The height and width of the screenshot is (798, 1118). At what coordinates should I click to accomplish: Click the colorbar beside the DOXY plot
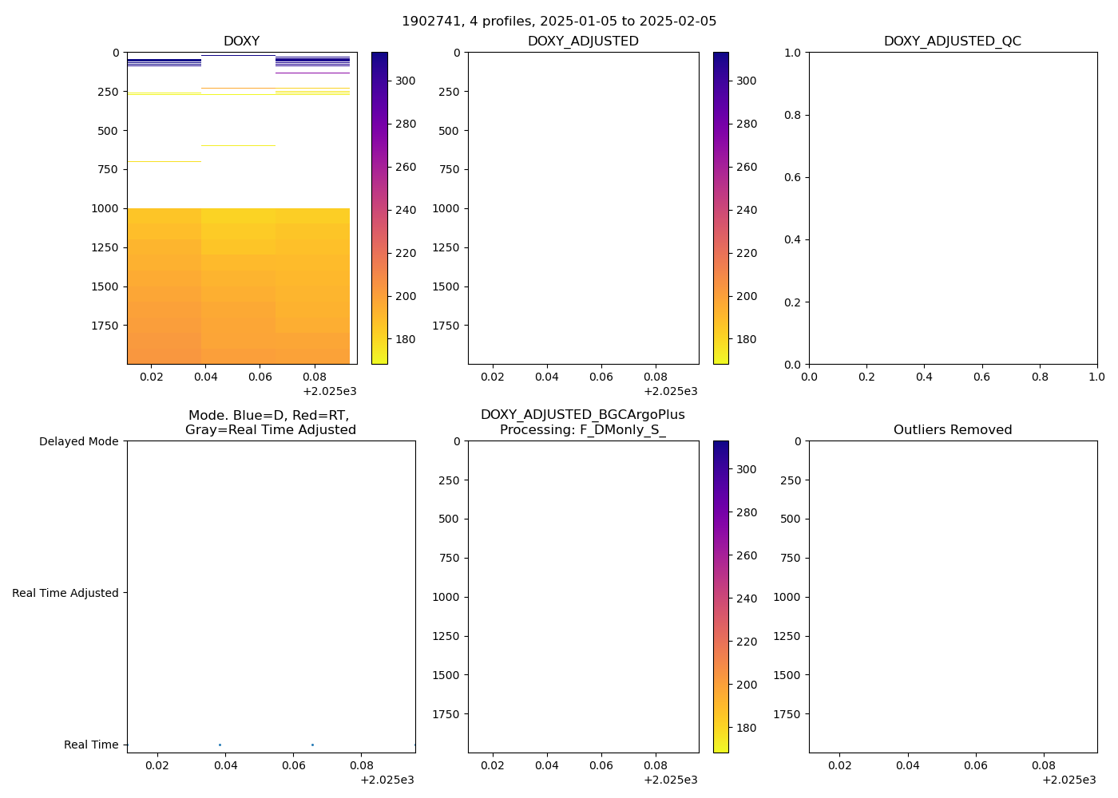(x=379, y=207)
